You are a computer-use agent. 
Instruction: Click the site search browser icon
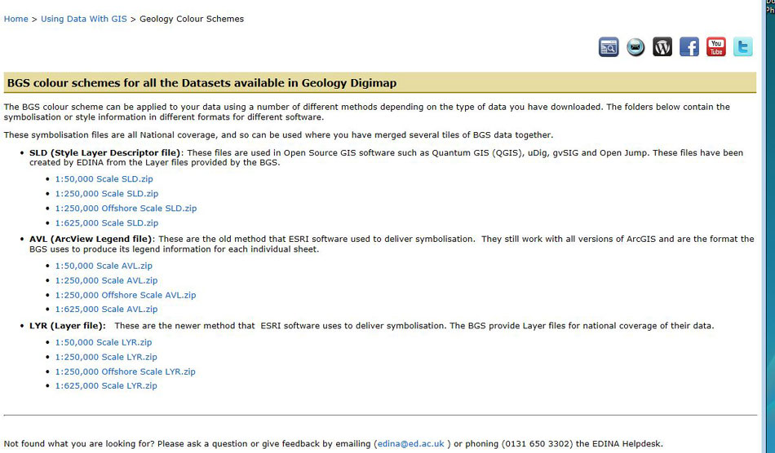(609, 47)
